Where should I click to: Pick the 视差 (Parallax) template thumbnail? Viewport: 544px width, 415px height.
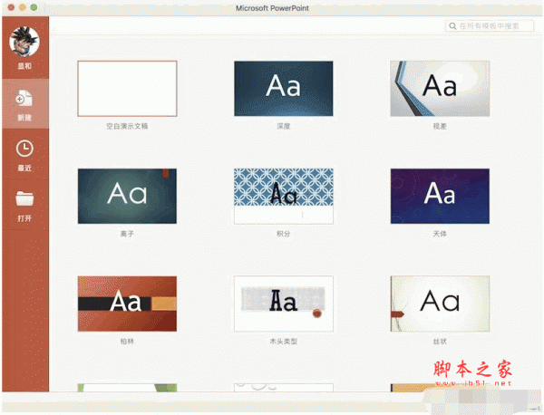pos(440,88)
